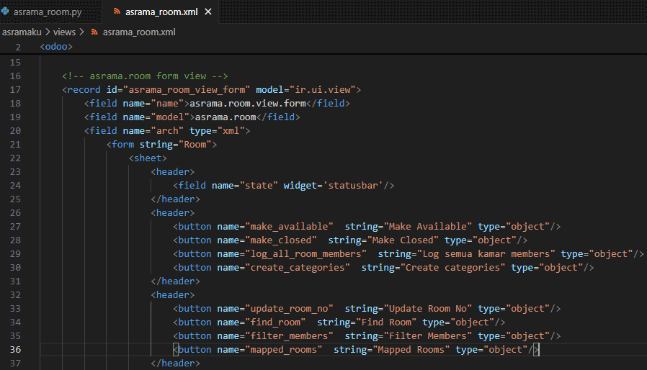Click the </header> tag on line 31
The height and width of the screenshot is (370, 647).
(175, 281)
